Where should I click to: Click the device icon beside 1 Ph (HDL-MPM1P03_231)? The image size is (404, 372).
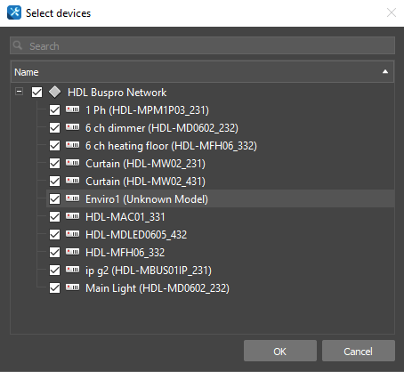click(x=72, y=109)
